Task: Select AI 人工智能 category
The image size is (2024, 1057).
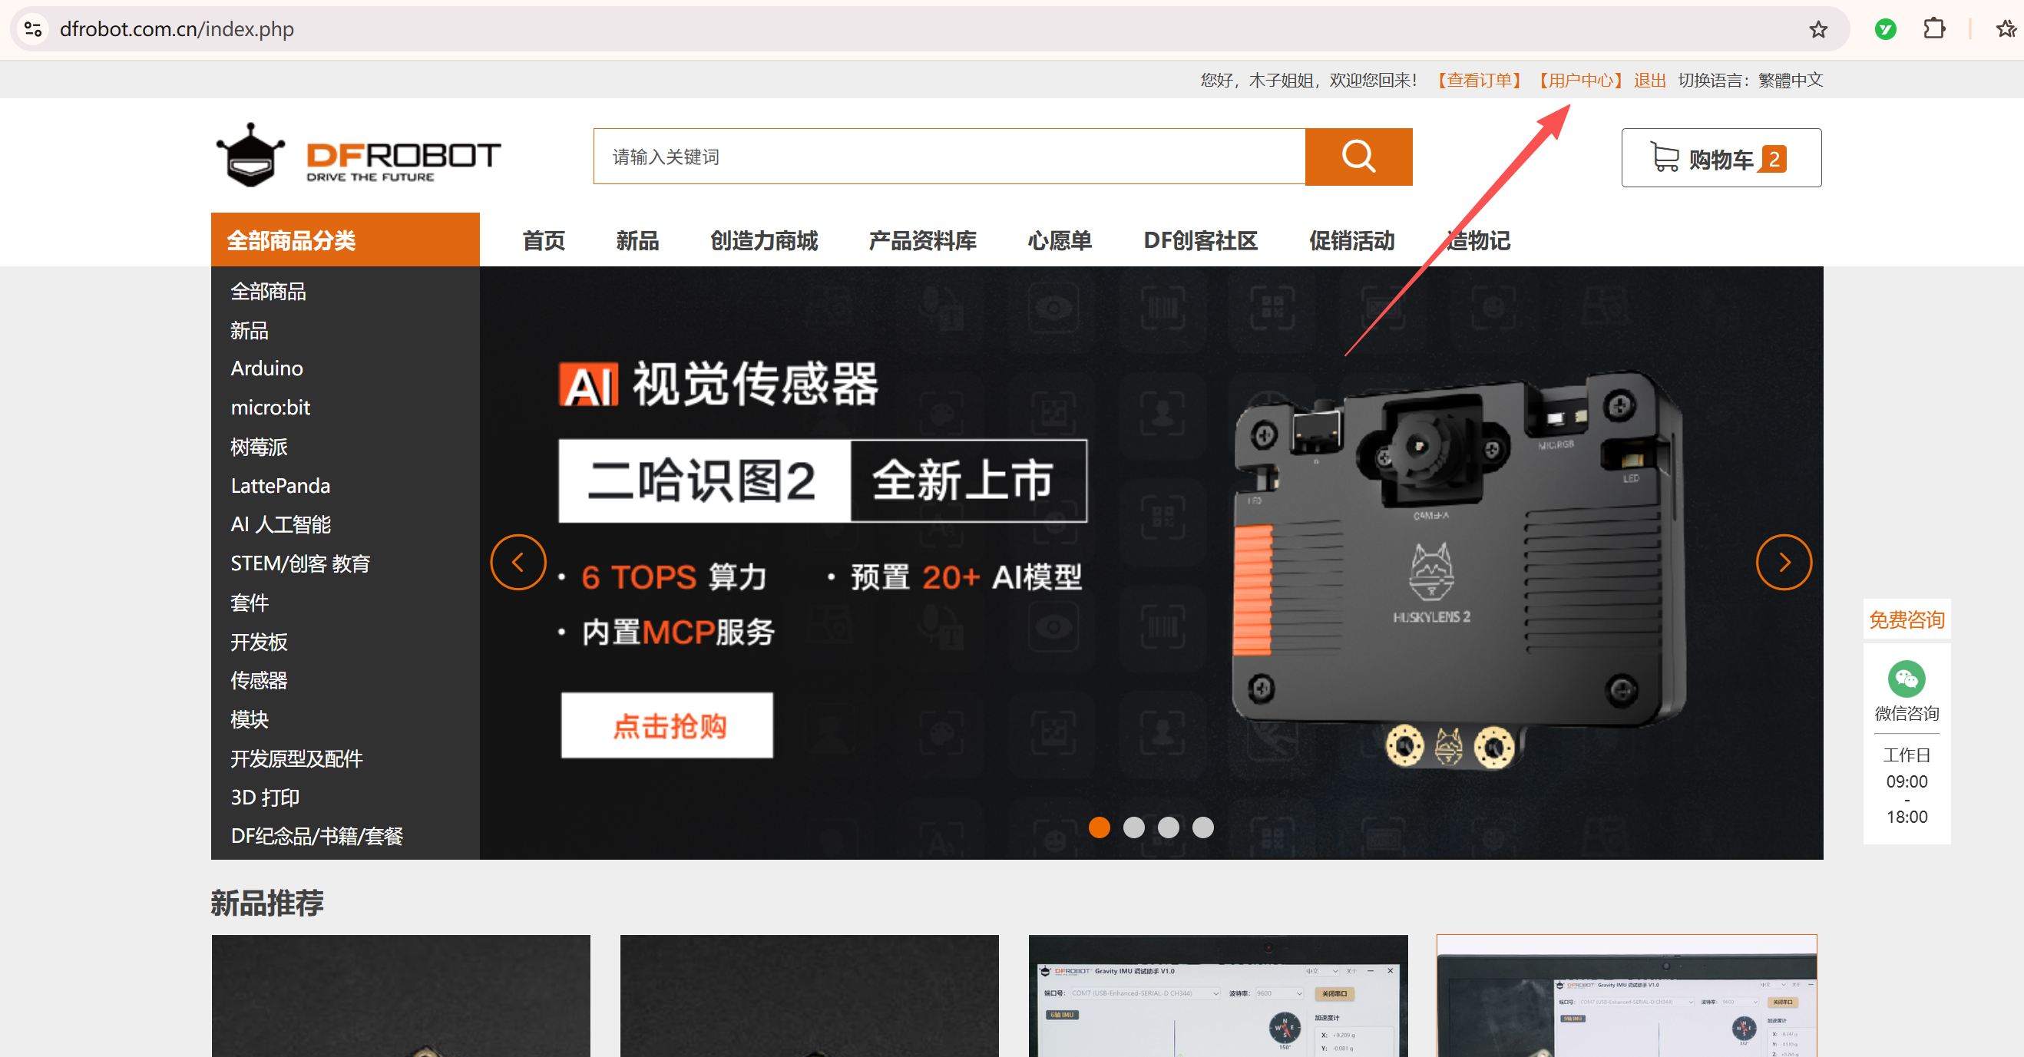Action: [280, 524]
